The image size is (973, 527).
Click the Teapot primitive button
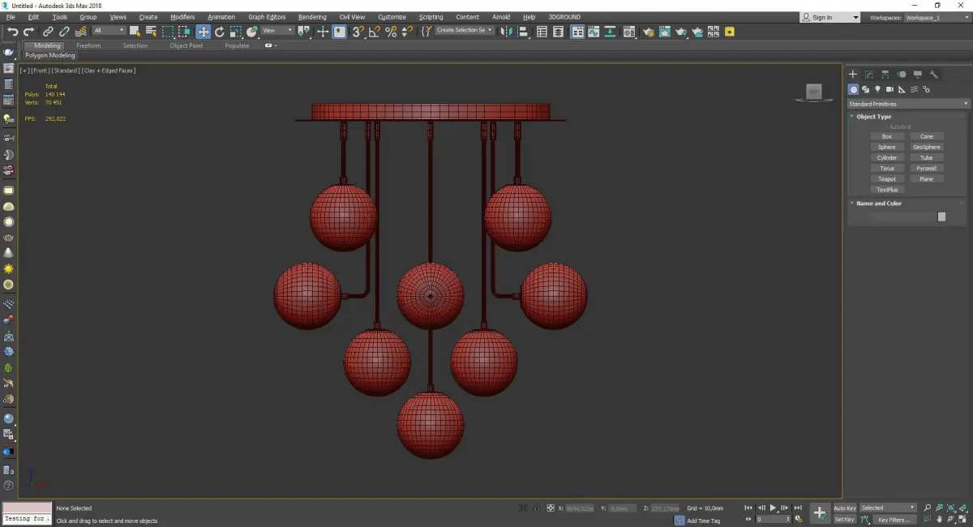(x=886, y=179)
